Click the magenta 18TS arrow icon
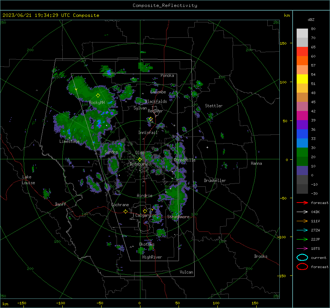Viewport: 330px width, 308px height. point(302,249)
